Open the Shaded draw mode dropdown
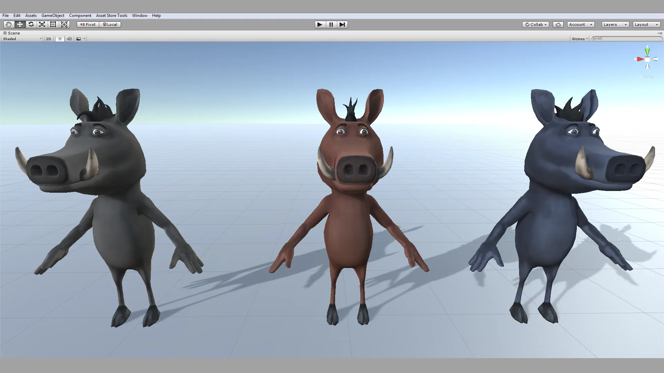Viewport: 664px width, 373px height. coord(22,39)
